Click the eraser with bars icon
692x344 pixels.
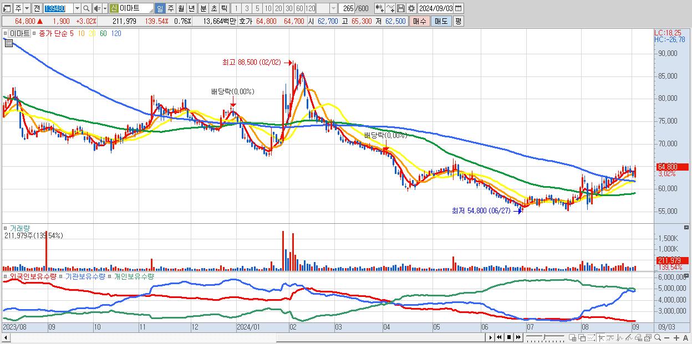pyautogui.click(x=639, y=338)
